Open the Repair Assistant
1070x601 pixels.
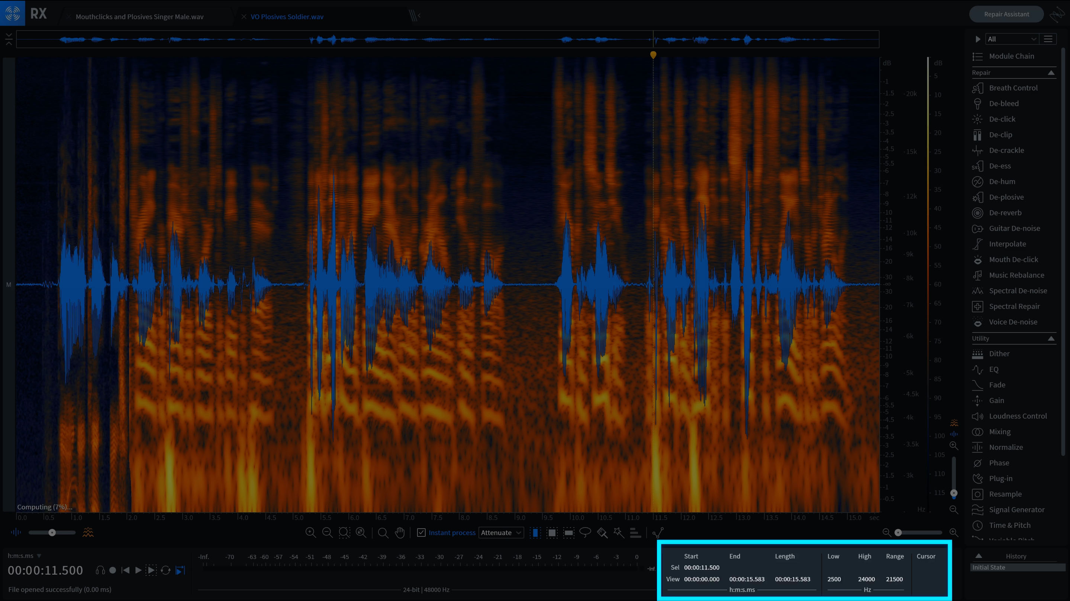coord(1006,14)
